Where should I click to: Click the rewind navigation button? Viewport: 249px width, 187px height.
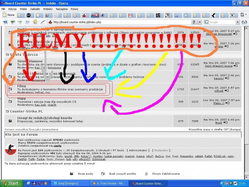5,22
